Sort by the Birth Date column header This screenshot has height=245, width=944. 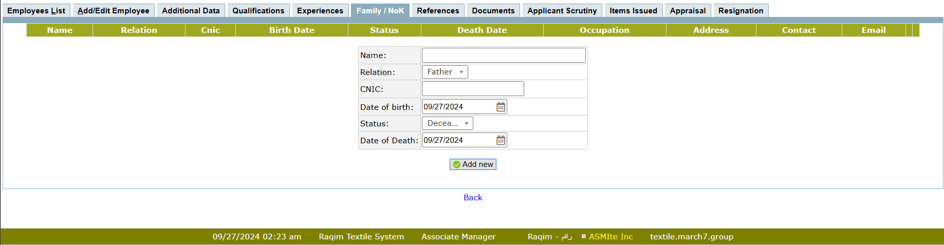pos(291,30)
